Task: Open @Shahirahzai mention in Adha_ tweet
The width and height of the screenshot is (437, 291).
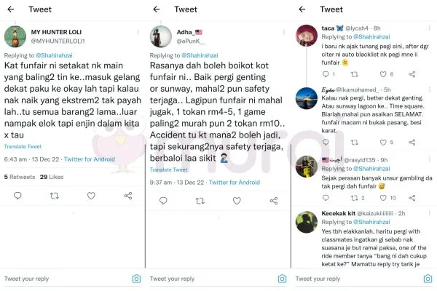Action: coord(200,55)
